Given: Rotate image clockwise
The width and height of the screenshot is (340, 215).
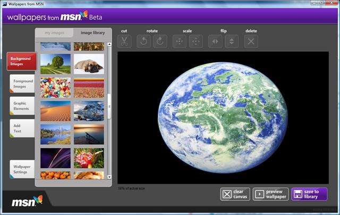Looking at the screenshot, I should click(x=160, y=41).
